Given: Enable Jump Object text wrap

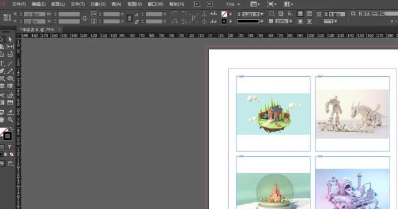Looking at the screenshot, I should (309, 22).
